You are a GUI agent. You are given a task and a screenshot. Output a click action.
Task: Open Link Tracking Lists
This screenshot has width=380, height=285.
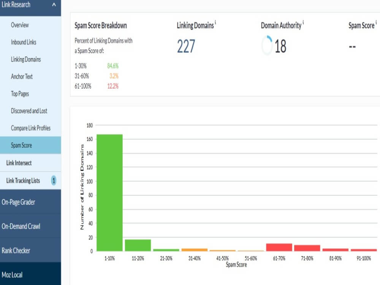[x=23, y=180]
